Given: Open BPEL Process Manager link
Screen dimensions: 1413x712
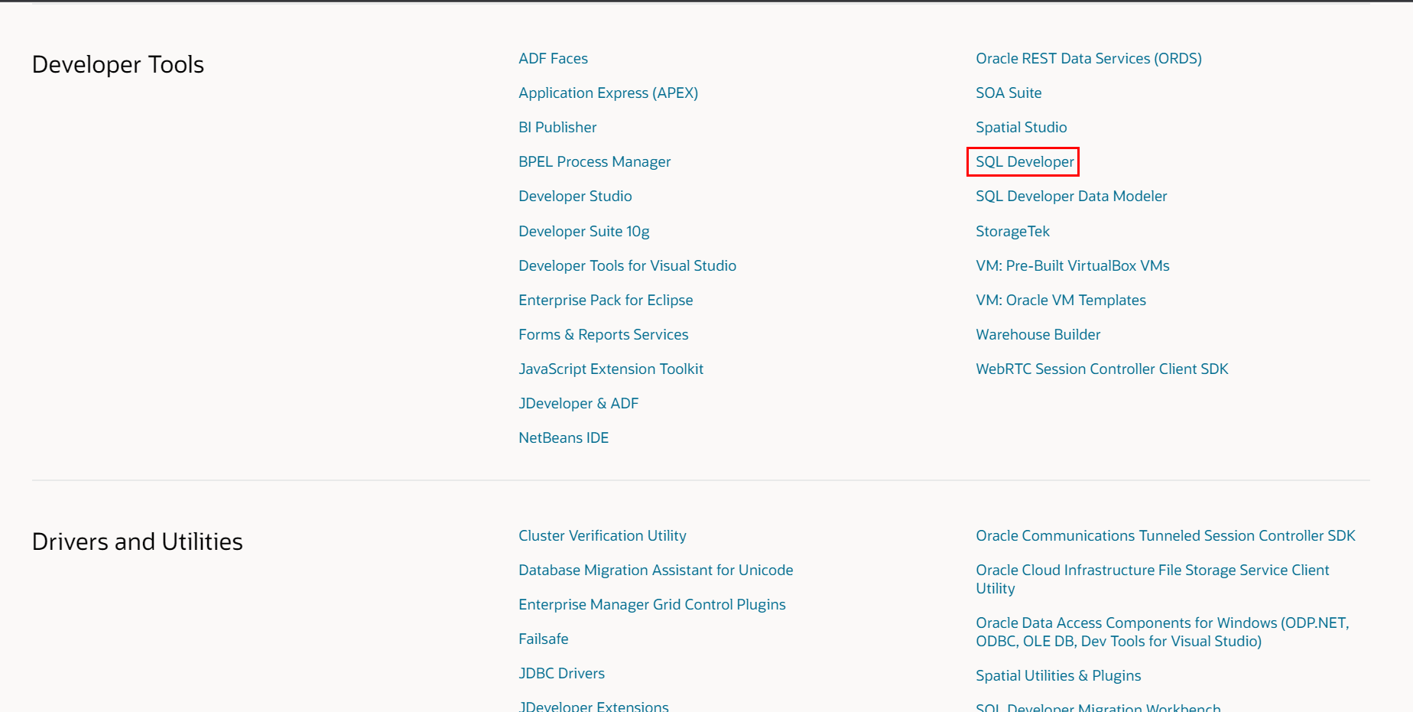Looking at the screenshot, I should (x=594, y=162).
